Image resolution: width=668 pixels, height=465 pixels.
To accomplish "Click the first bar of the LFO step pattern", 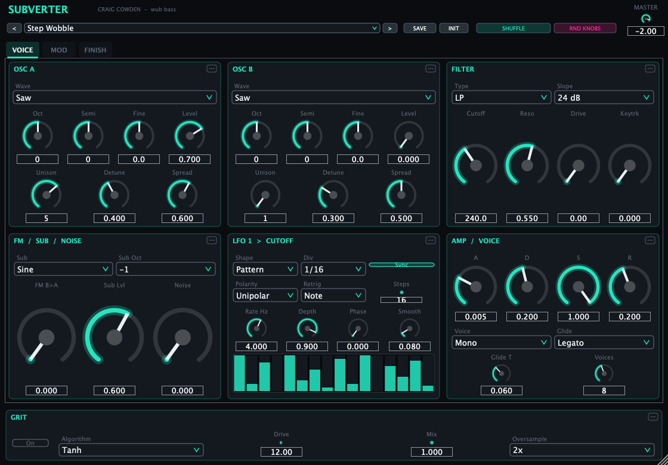I will tap(240, 373).
